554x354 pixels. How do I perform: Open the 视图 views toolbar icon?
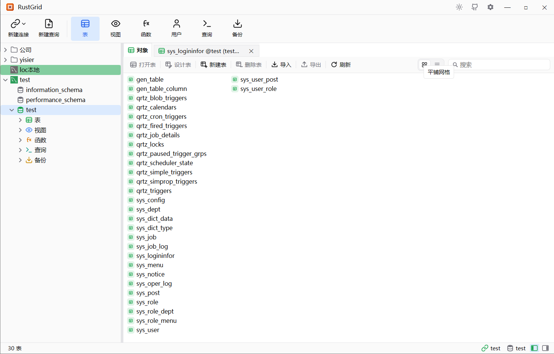116,29
